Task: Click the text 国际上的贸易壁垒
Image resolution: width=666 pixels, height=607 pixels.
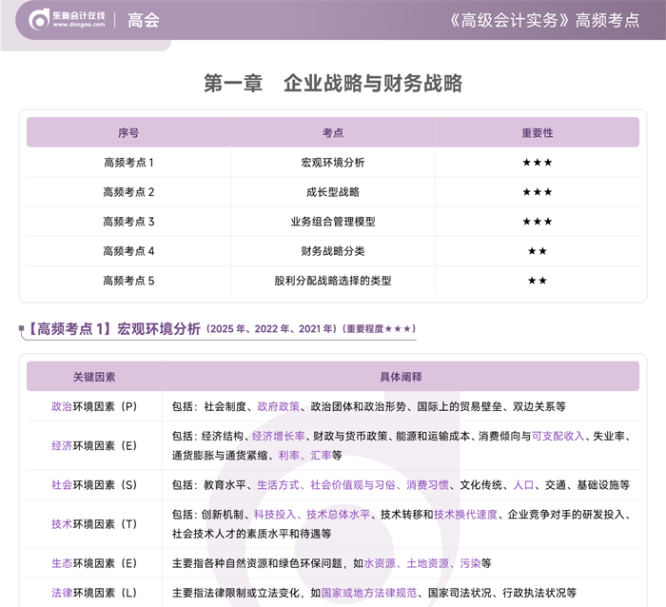Action: 460,406
